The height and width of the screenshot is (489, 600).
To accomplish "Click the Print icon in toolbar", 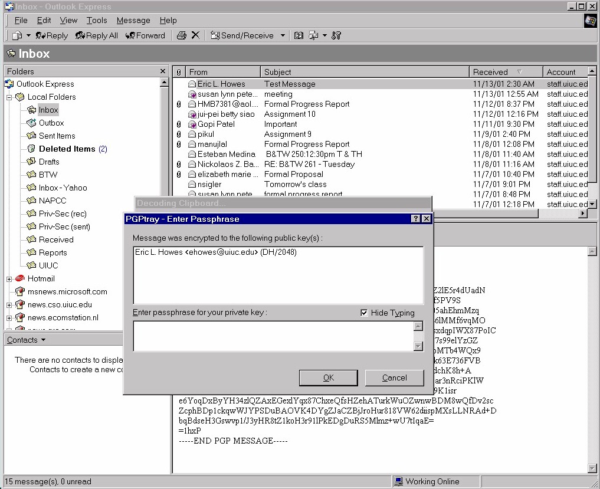I will 181,35.
